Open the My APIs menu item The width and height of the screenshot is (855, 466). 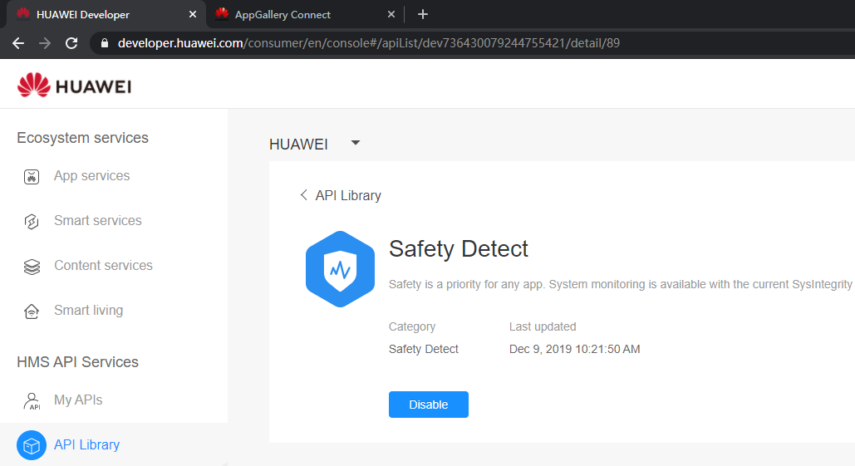(78, 400)
